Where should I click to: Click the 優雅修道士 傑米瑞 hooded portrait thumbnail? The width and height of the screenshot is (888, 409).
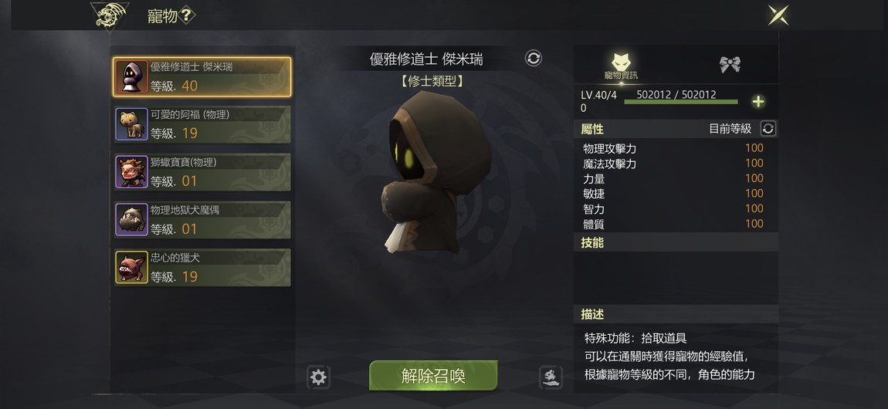132,77
